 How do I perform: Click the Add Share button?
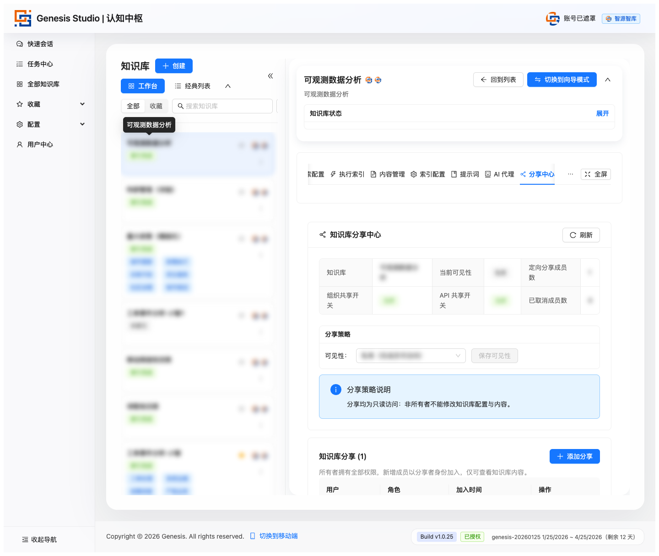click(x=574, y=456)
